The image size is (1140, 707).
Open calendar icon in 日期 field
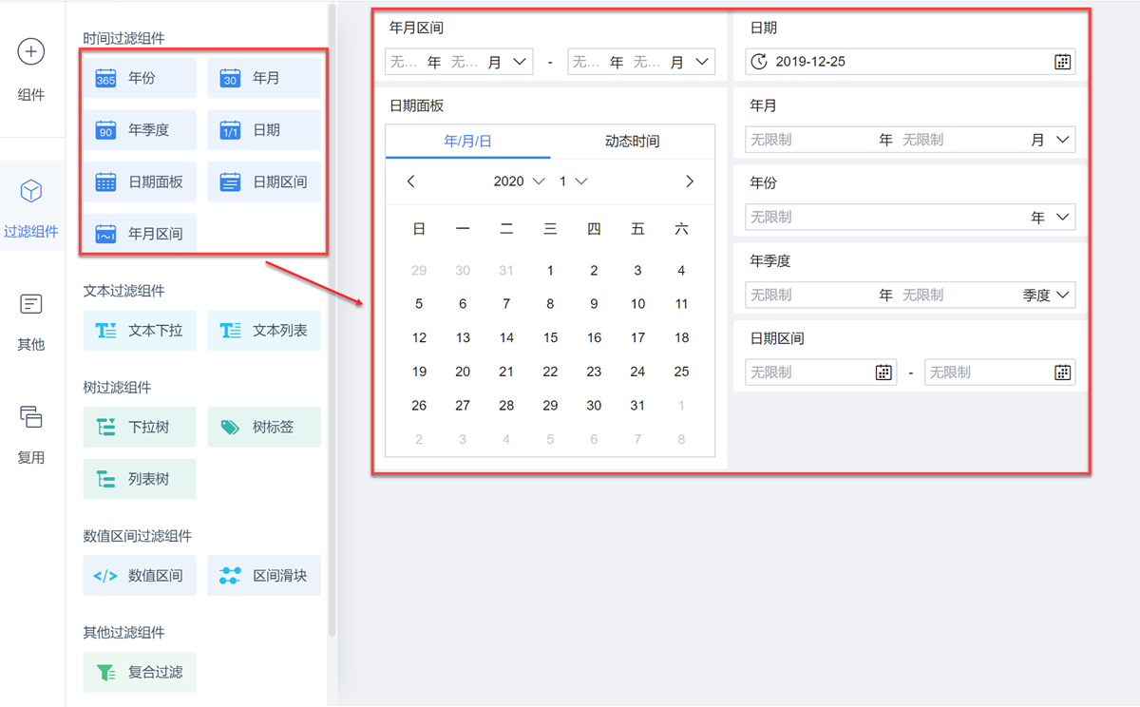click(x=1062, y=62)
